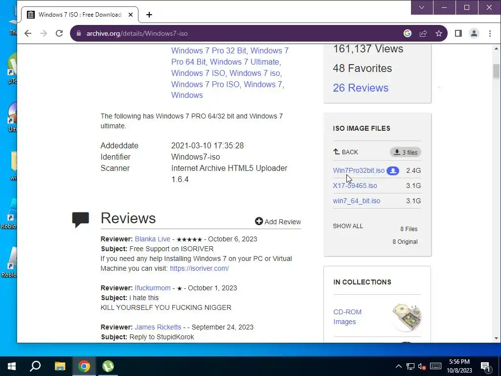Click the Google icon in the address bar
This screenshot has height=376, width=501.
pos(408,33)
